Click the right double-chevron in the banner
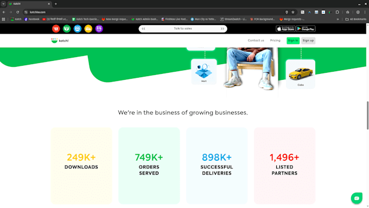The image size is (369, 208). pyautogui.click(x=222, y=29)
